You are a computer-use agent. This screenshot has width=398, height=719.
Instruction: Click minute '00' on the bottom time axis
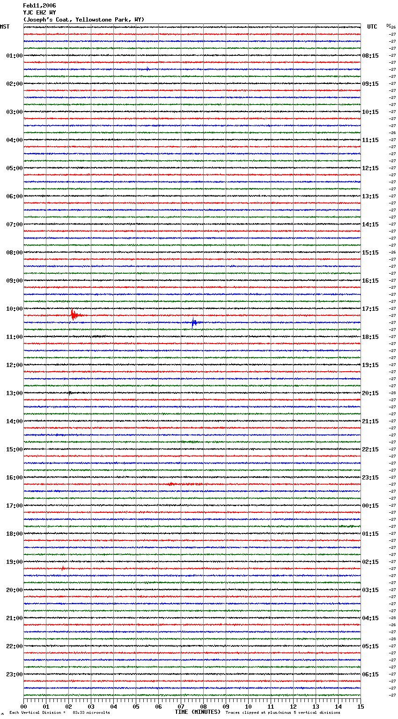[23, 706]
